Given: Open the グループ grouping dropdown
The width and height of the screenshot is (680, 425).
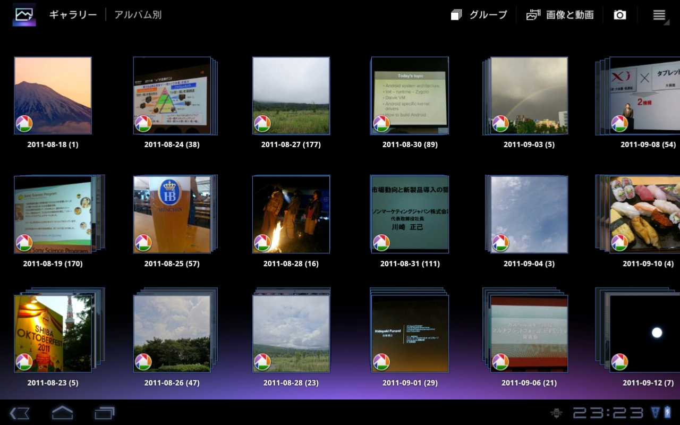Looking at the screenshot, I should click(x=479, y=15).
